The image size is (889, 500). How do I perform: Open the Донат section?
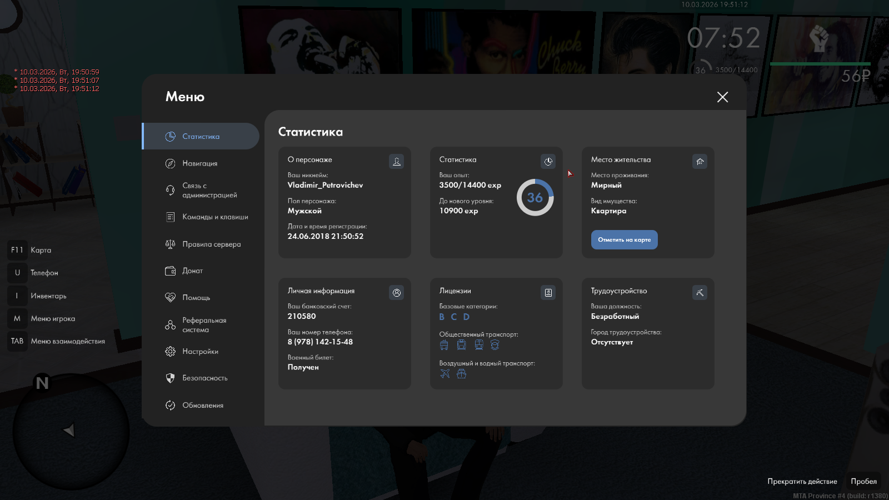(192, 271)
